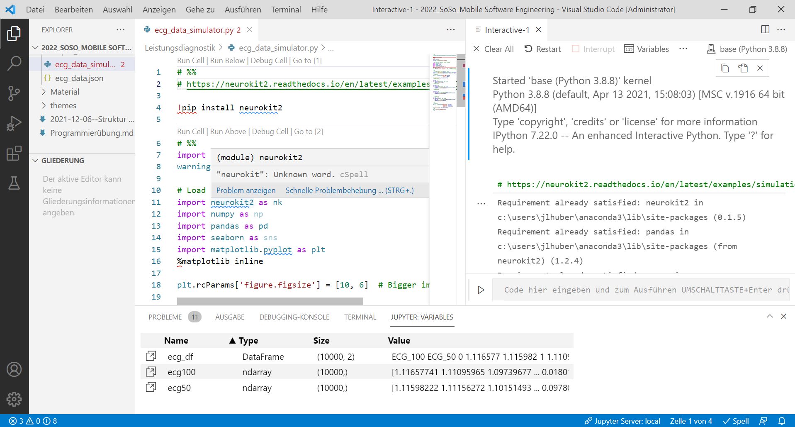The image size is (795, 427).
Task: Open the Manage gear settings icon
Action: pos(14,399)
